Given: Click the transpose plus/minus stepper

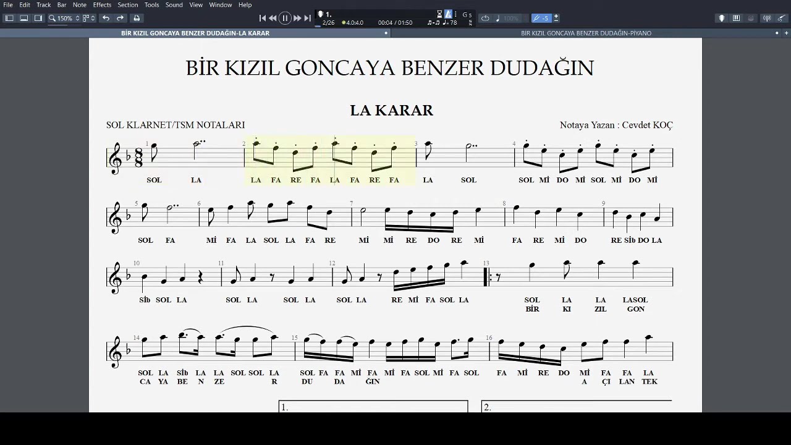Looking at the screenshot, I should pos(556,18).
